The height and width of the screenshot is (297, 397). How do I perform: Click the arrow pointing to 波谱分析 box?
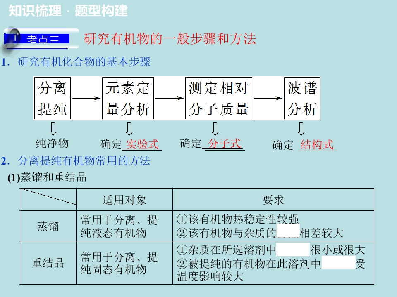(268, 98)
